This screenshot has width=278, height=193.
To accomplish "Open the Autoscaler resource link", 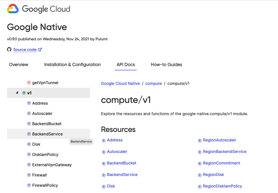I will [117, 152].
